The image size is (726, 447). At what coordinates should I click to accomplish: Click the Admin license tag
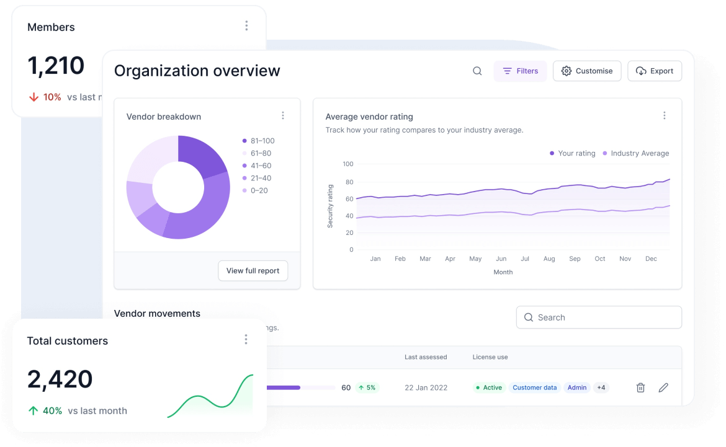(577, 387)
